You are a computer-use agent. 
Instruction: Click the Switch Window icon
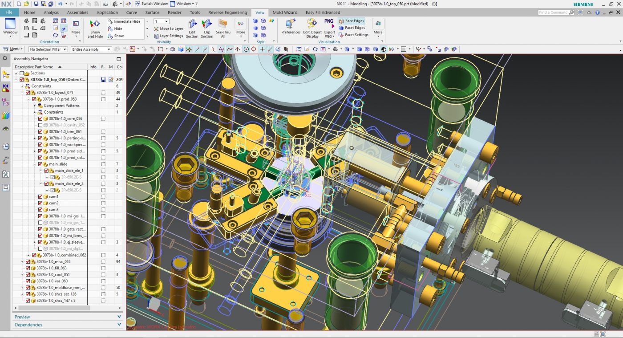coord(138,4)
